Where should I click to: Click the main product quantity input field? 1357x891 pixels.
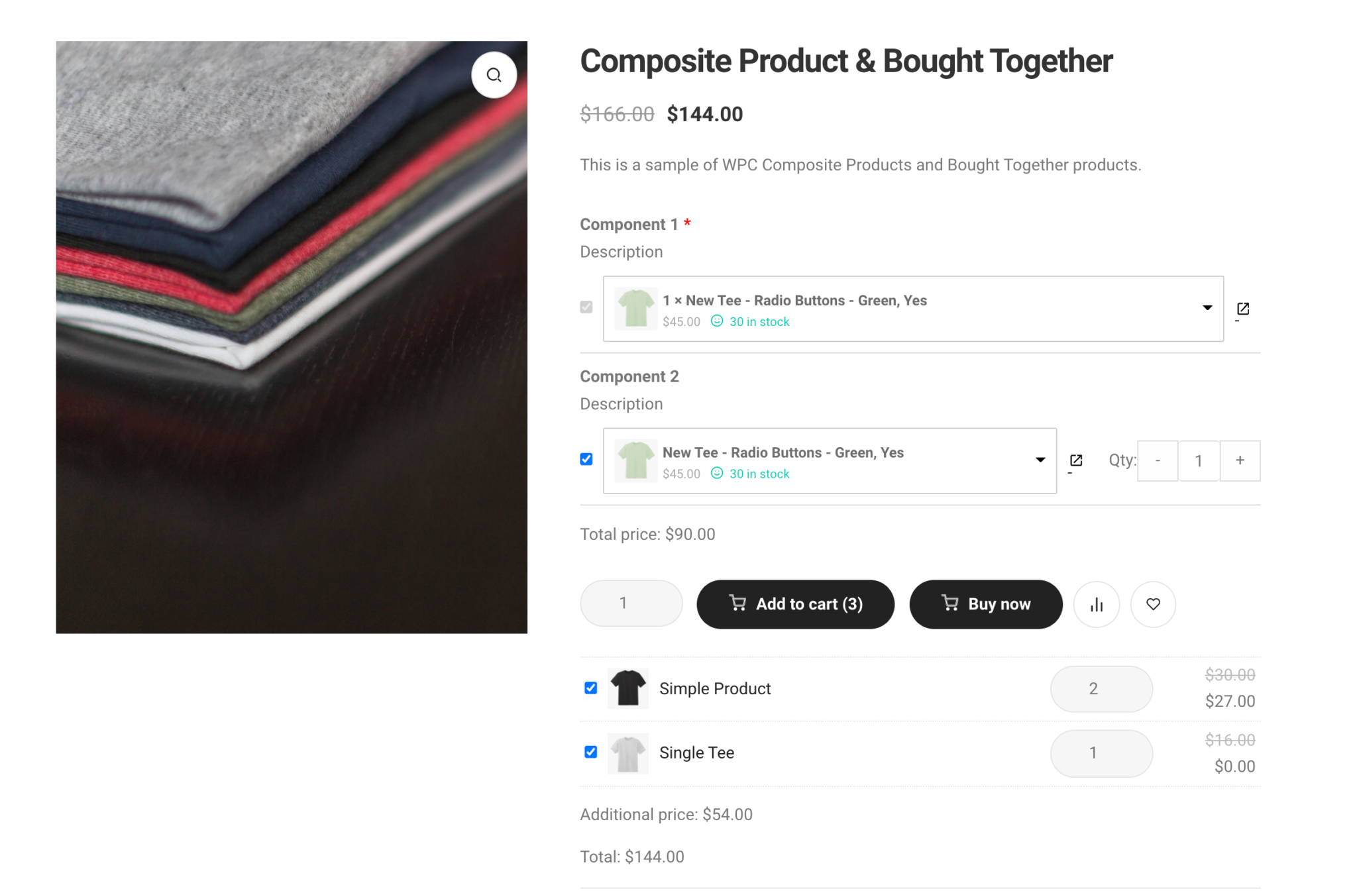point(630,603)
